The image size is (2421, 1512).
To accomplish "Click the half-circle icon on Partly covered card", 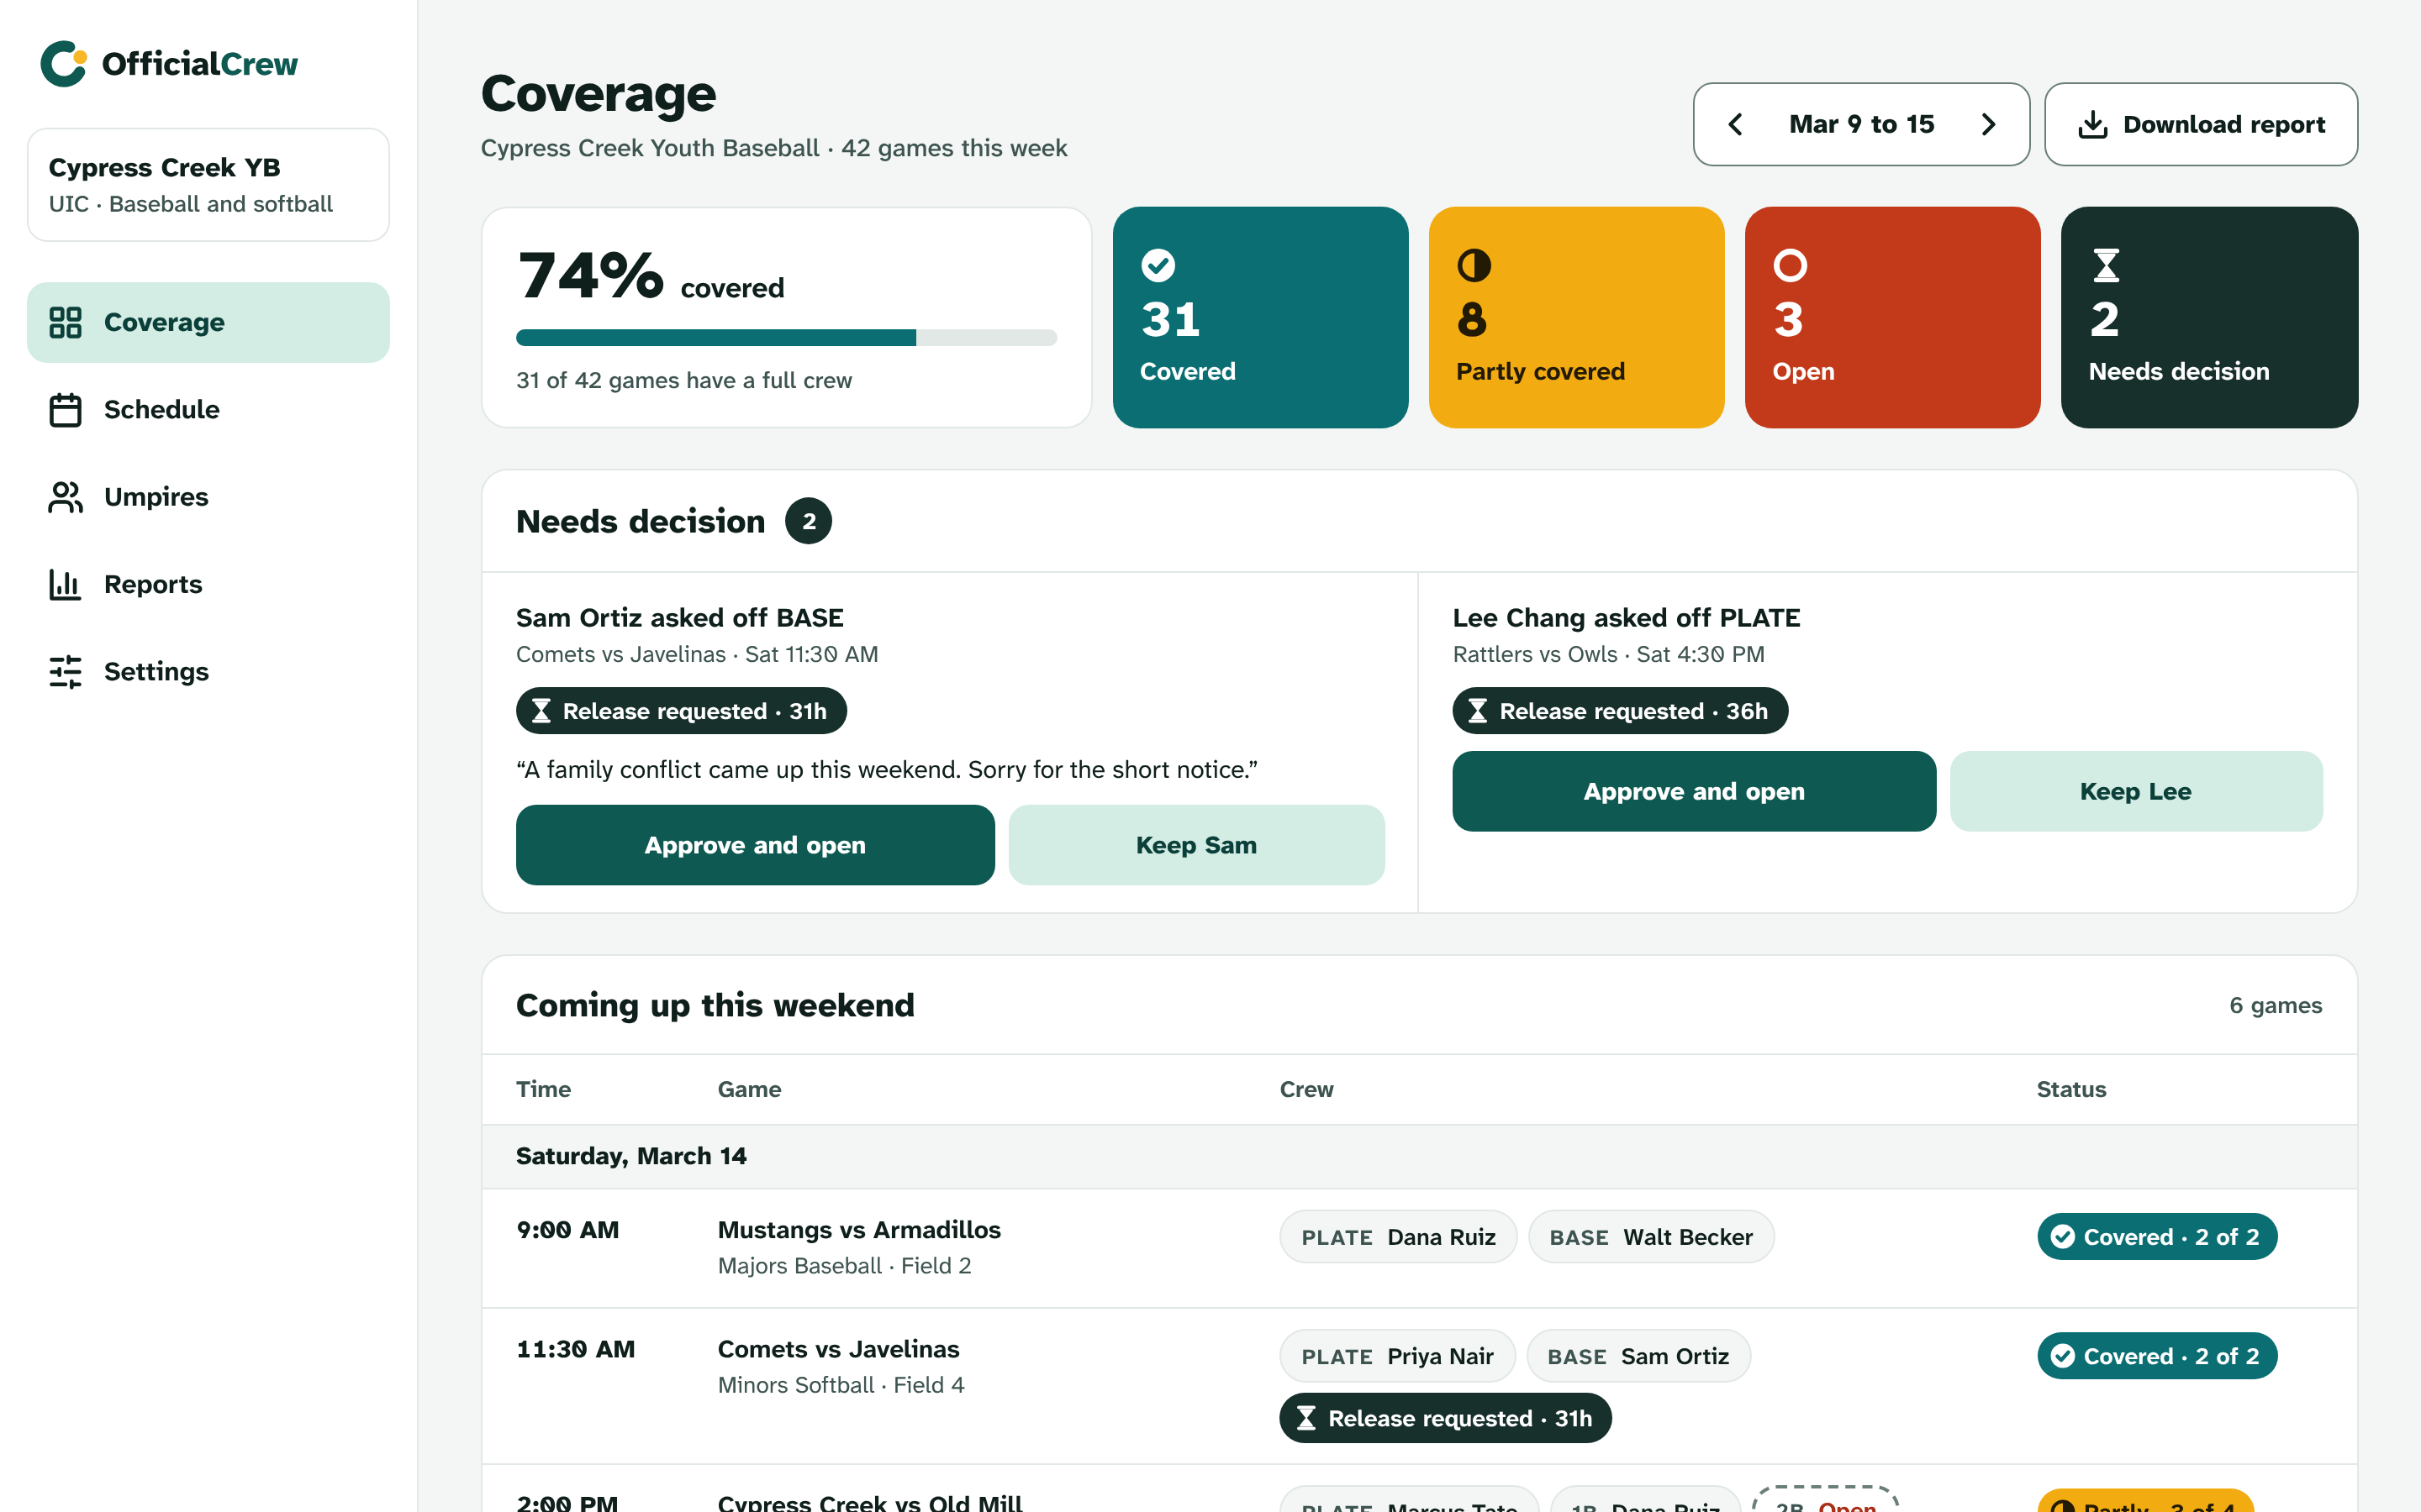I will [1474, 265].
